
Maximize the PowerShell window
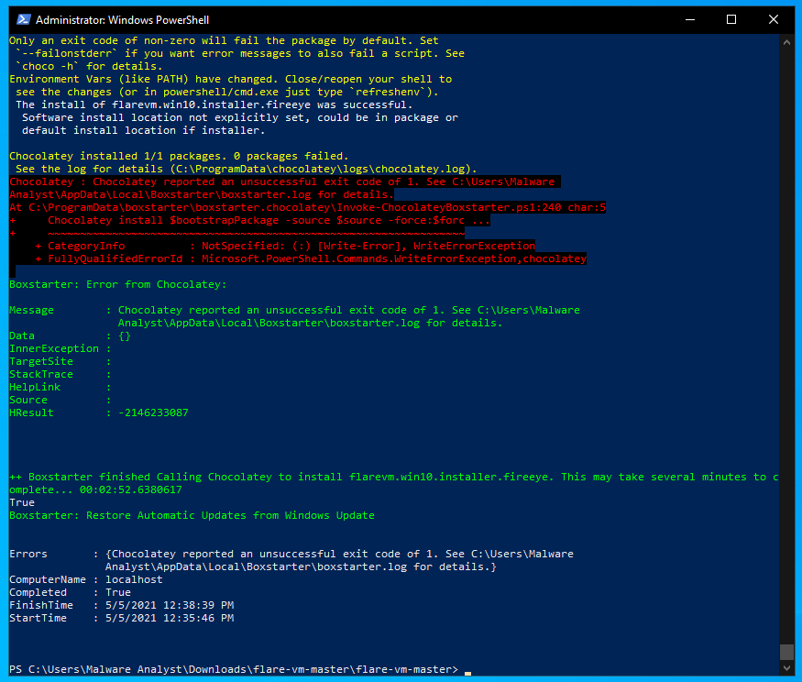[x=731, y=18]
